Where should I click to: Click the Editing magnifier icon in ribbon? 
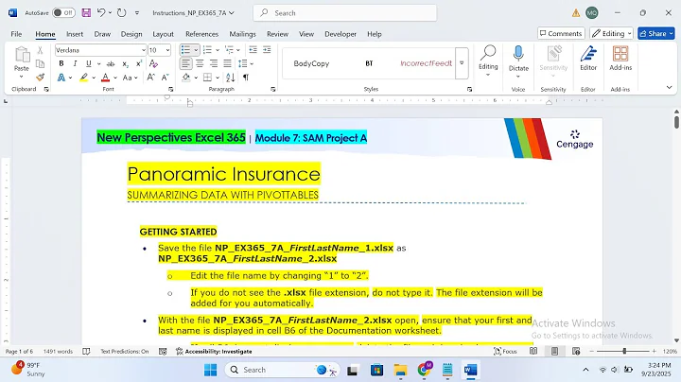coord(488,53)
